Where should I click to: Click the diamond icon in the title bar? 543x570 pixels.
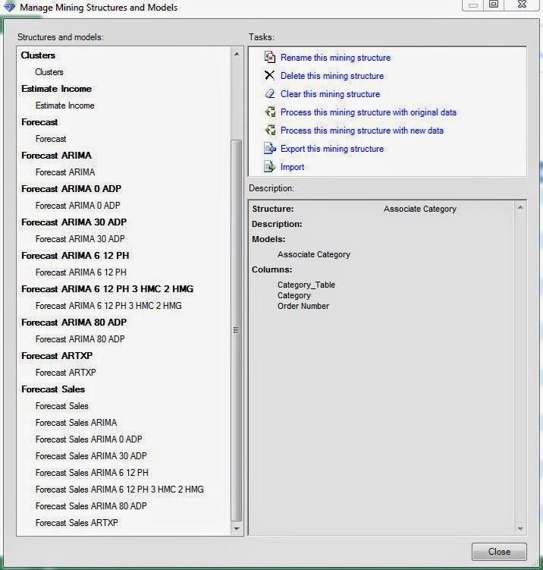[9, 7]
